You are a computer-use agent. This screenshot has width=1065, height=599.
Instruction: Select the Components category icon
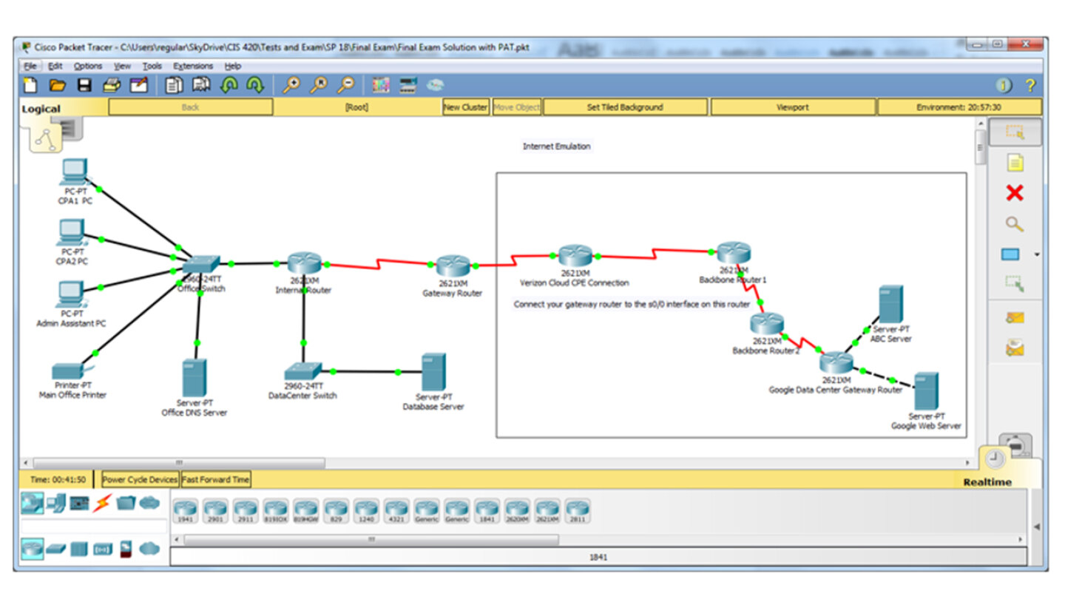pyautogui.click(x=79, y=504)
